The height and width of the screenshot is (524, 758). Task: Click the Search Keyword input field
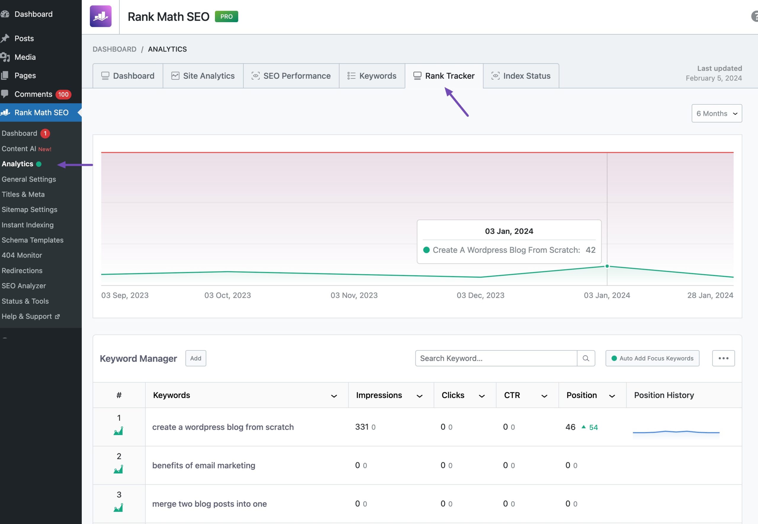coord(495,358)
